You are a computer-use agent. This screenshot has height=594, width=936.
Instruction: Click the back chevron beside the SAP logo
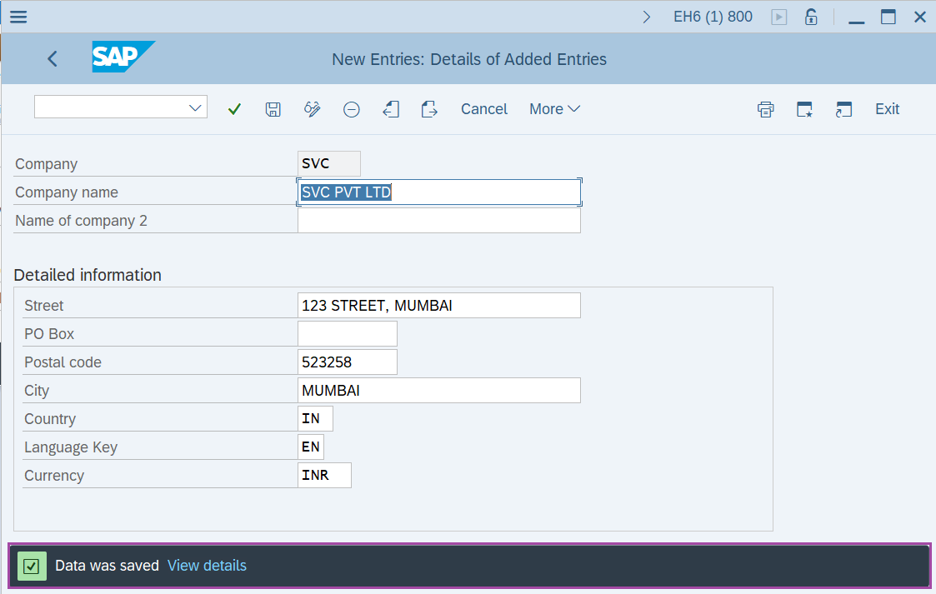(52, 58)
